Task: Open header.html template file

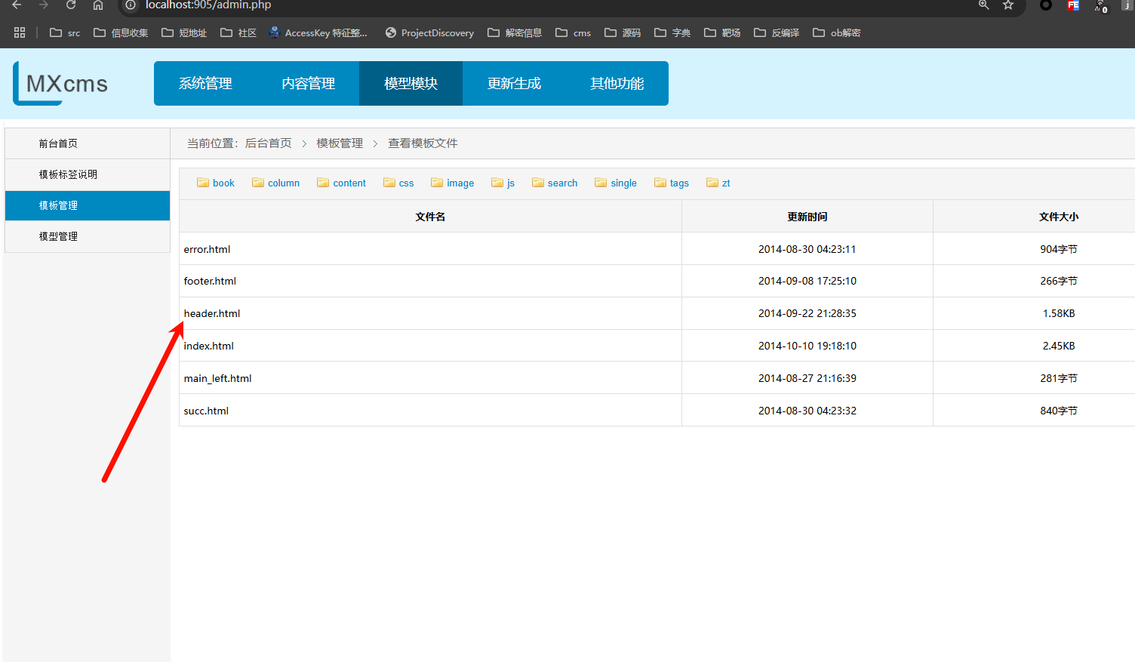Action: tap(212, 313)
